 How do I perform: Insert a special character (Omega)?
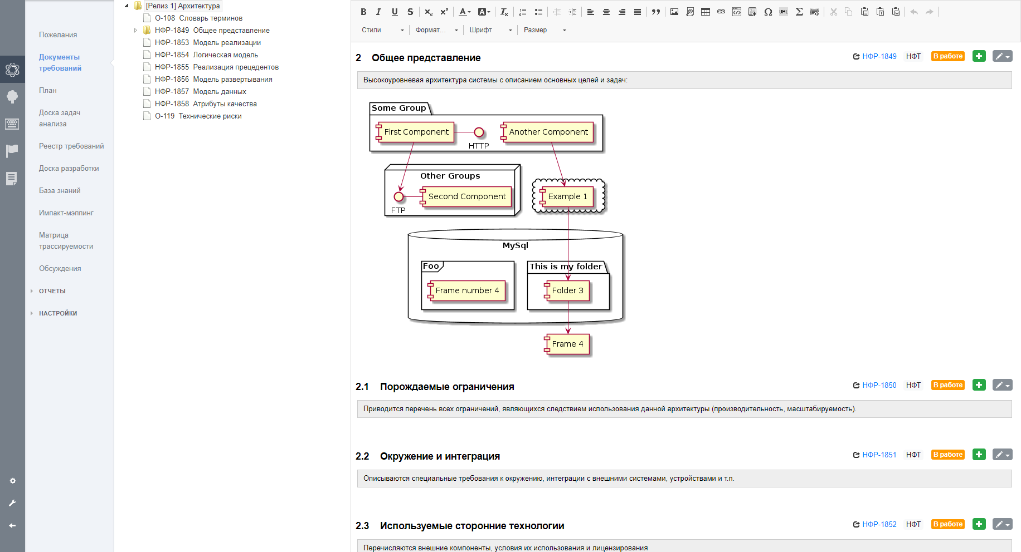tap(768, 12)
